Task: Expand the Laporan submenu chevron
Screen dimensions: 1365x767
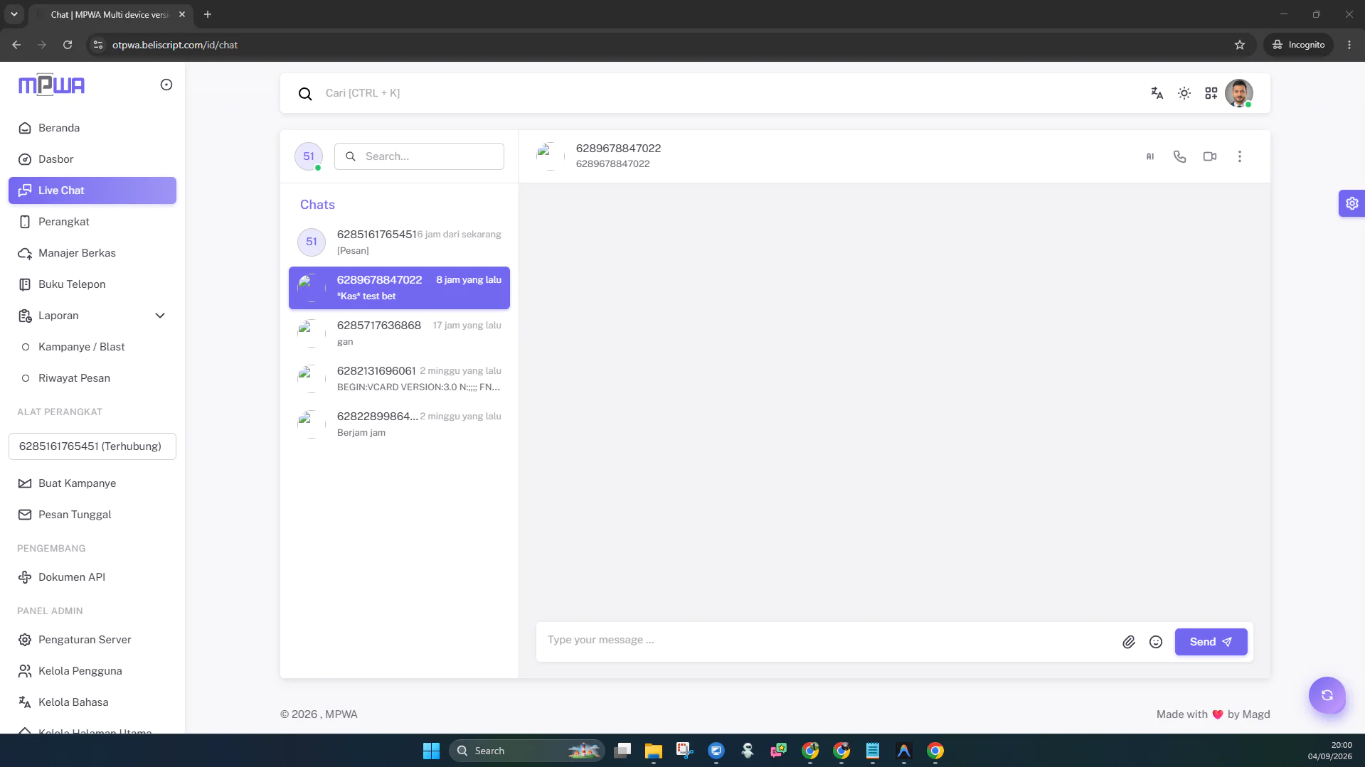Action: (x=160, y=316)
